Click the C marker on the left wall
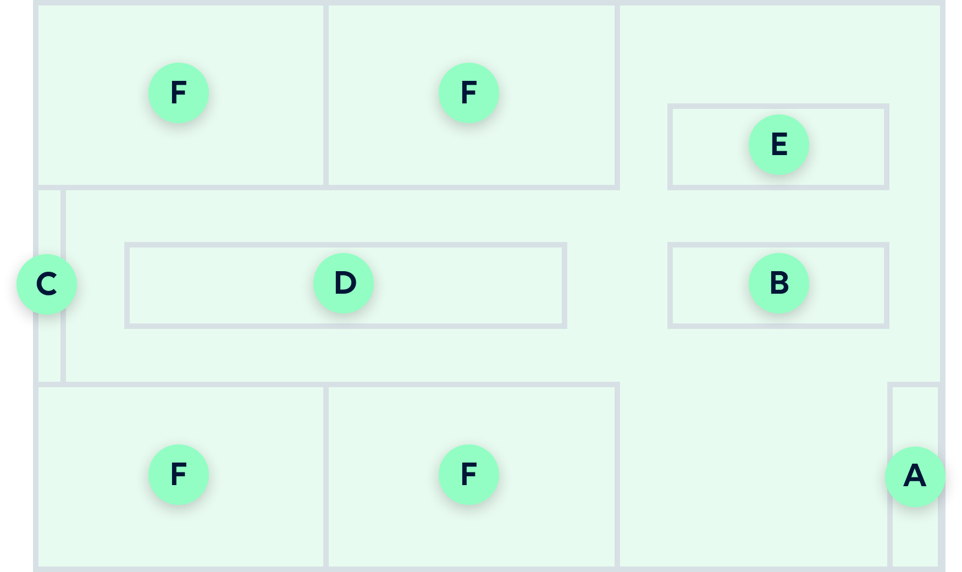Screen dimensions: 962x572 point(47,284)
